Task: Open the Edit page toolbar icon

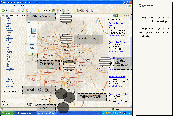Action: tap(68, 11)
